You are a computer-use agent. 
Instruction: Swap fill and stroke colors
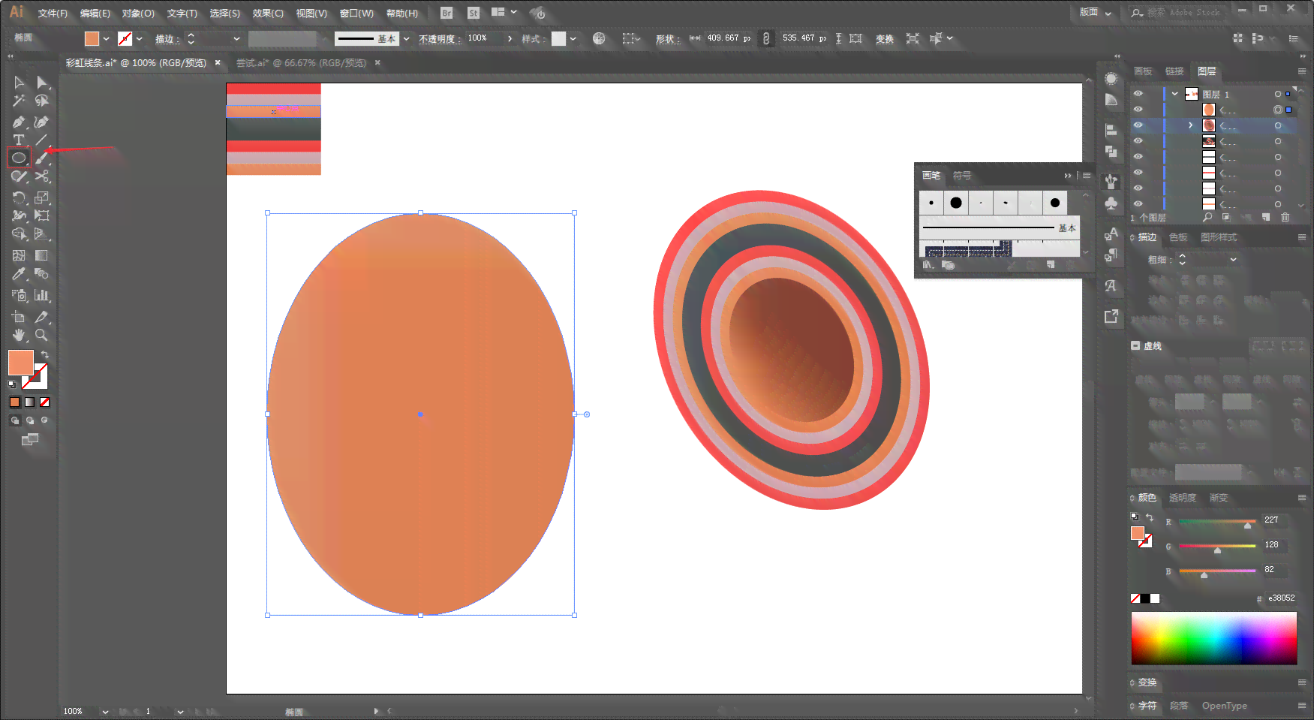click(x=45, y=354)
